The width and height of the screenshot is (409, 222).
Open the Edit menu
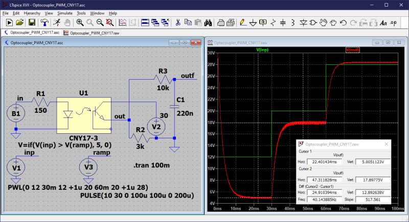[16, 13]
